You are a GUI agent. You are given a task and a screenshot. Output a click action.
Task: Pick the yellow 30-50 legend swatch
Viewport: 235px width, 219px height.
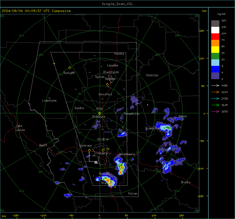click(215, 50)
